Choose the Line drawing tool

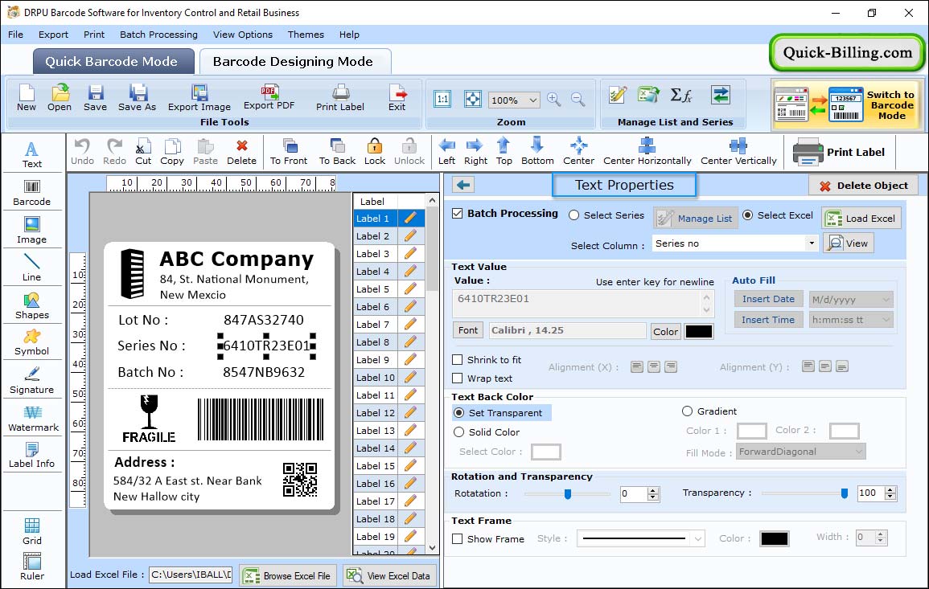32,268
